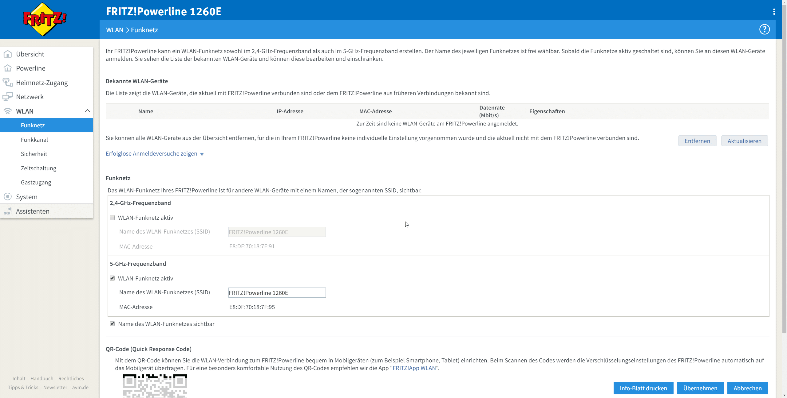The image size is (787, 398).
Task: Enable 2,4-GHz WLAN-Funknetz aktiv checkbox
Action: tap(112, 218)
